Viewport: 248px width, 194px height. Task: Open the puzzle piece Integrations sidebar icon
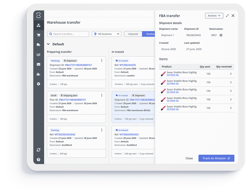pos(38,74)
